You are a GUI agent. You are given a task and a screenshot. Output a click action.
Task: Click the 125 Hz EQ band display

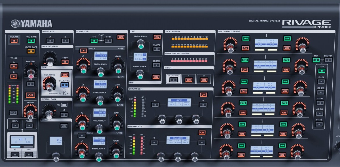tap(99, 141)
